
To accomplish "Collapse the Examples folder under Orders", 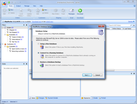I will click(x=5, y=35).
